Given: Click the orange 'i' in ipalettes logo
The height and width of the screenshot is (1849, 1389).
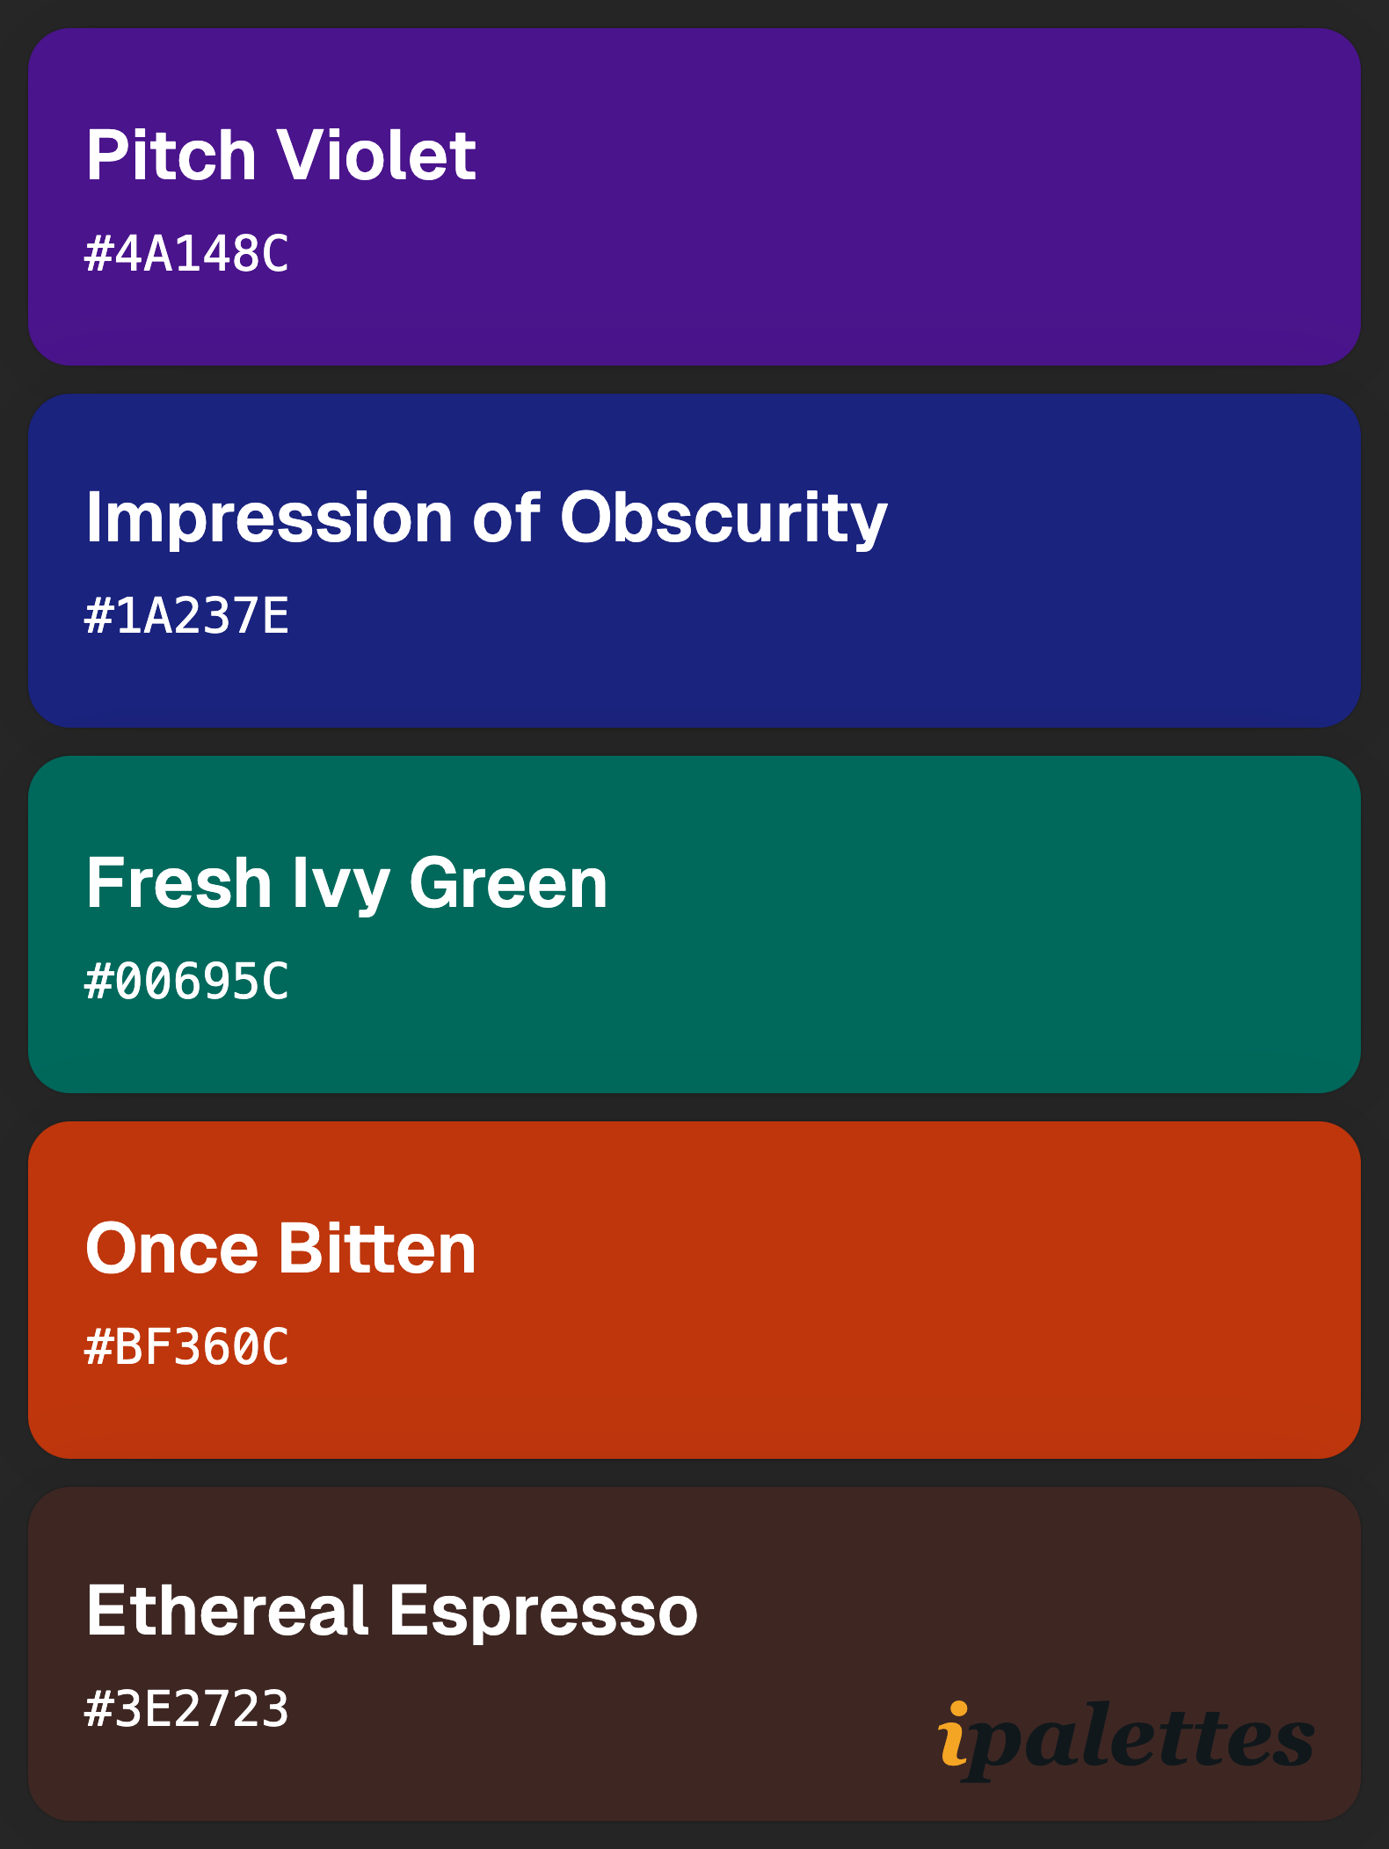Looking at the screenshot, I should click(954, 1734).
